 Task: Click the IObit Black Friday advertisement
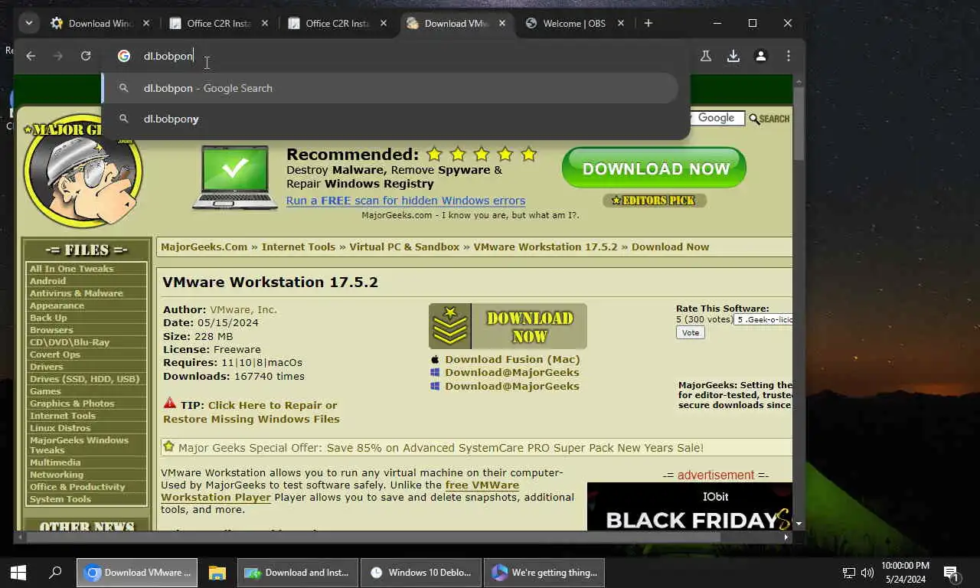(690, 507)
